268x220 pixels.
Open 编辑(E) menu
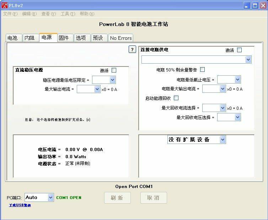[30, 14]
